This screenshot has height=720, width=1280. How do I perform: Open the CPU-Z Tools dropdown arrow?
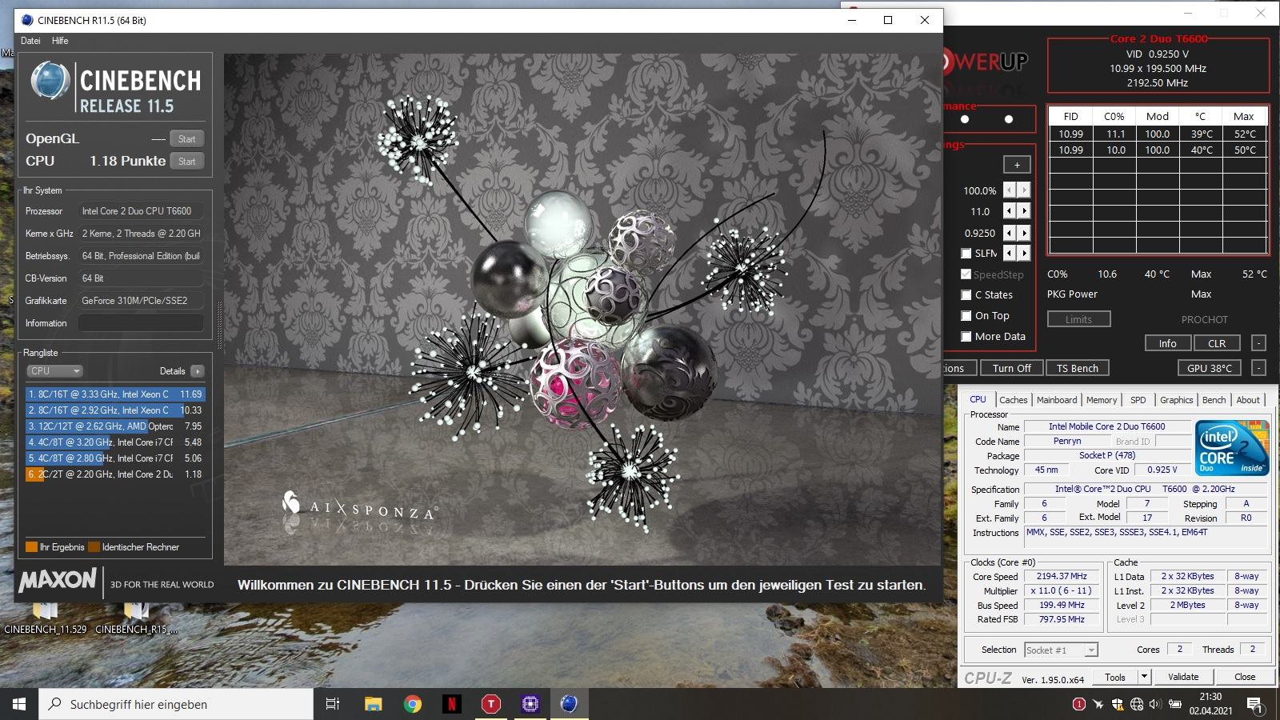pos(1145,677)
